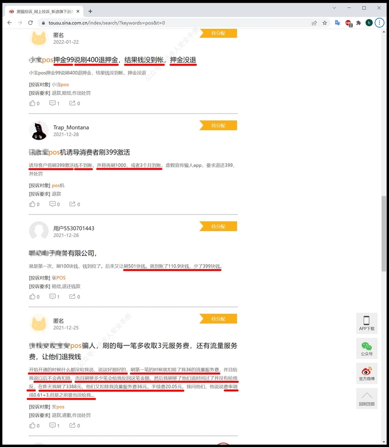Click date text 2021-12-28 under Trap_Montana
The width and height of the screenshot is (389, 447).
pos(66,135)
